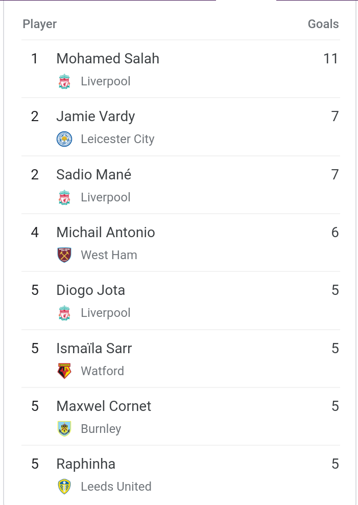The image size is (358, 505).
Task: Open Ismaïla Sarr's player entry
Action: click(x=94, y=349)
